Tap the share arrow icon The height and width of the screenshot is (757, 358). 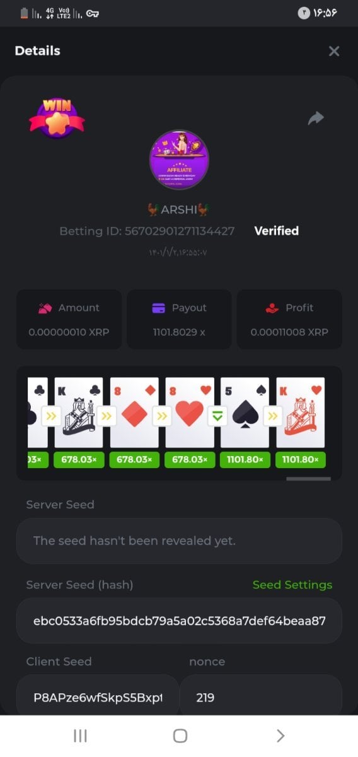tap(316, 118)
